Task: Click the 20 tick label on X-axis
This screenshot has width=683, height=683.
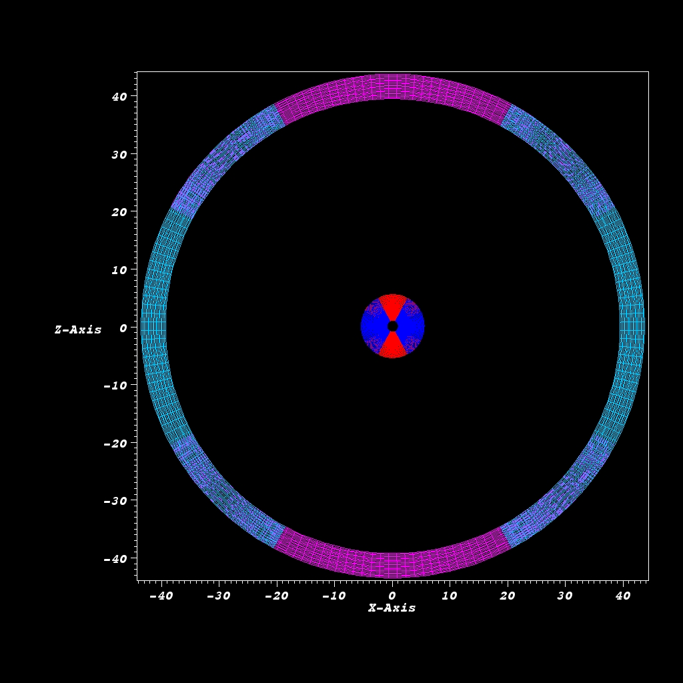Action: click(x=507, y=596)
